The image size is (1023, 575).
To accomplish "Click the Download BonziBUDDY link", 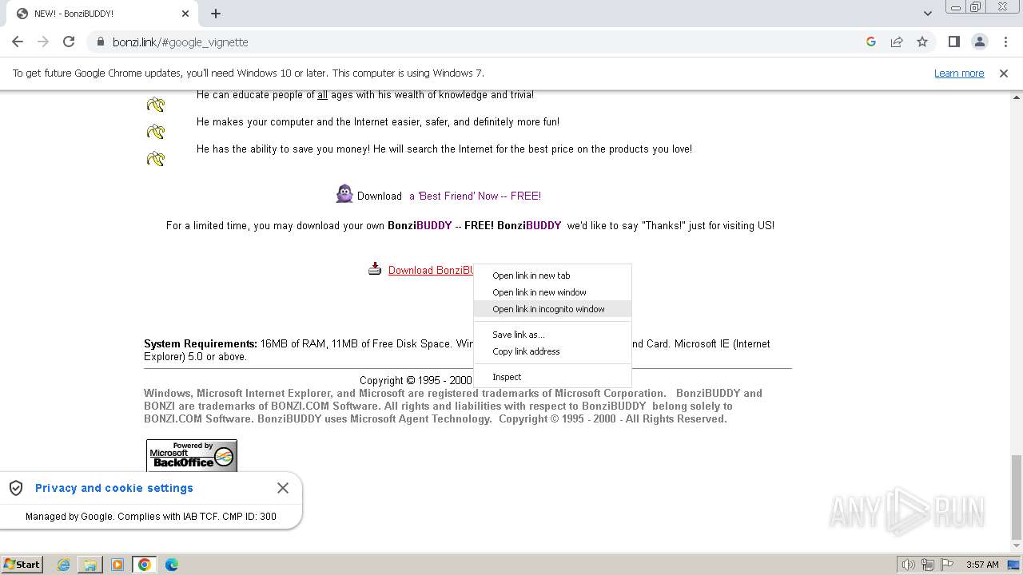I will point(432,270).
